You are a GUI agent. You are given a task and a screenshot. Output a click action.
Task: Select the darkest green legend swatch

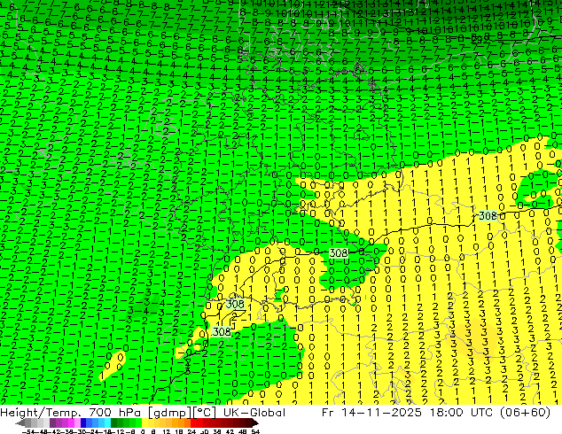[113, 423]
